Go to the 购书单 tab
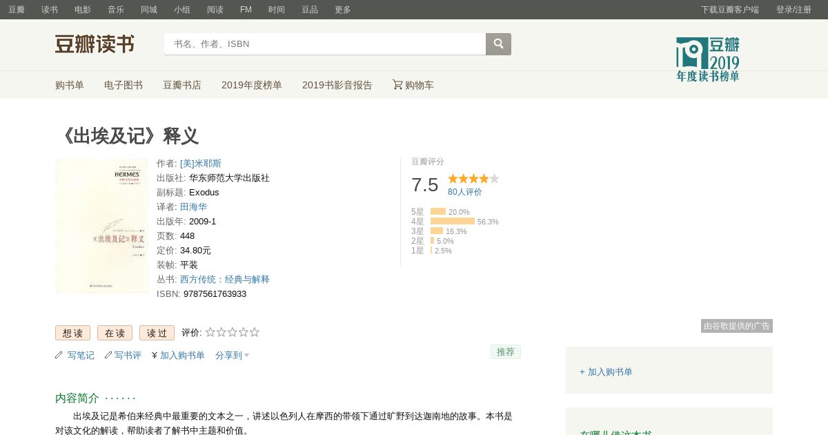The image size is (828, 435). click(70, 85)
